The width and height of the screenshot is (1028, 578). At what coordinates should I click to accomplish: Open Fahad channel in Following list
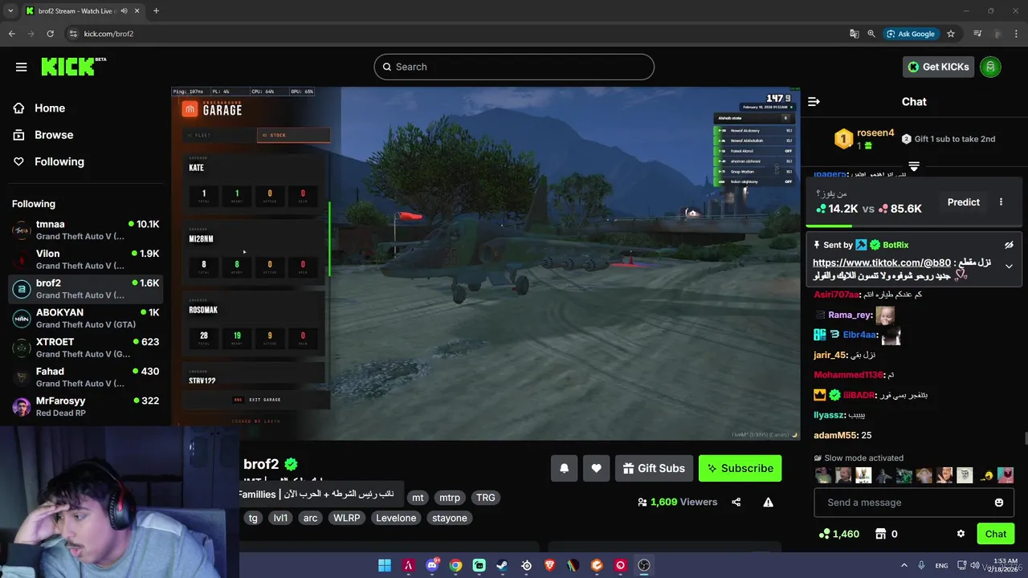click(x=86, y=377)
